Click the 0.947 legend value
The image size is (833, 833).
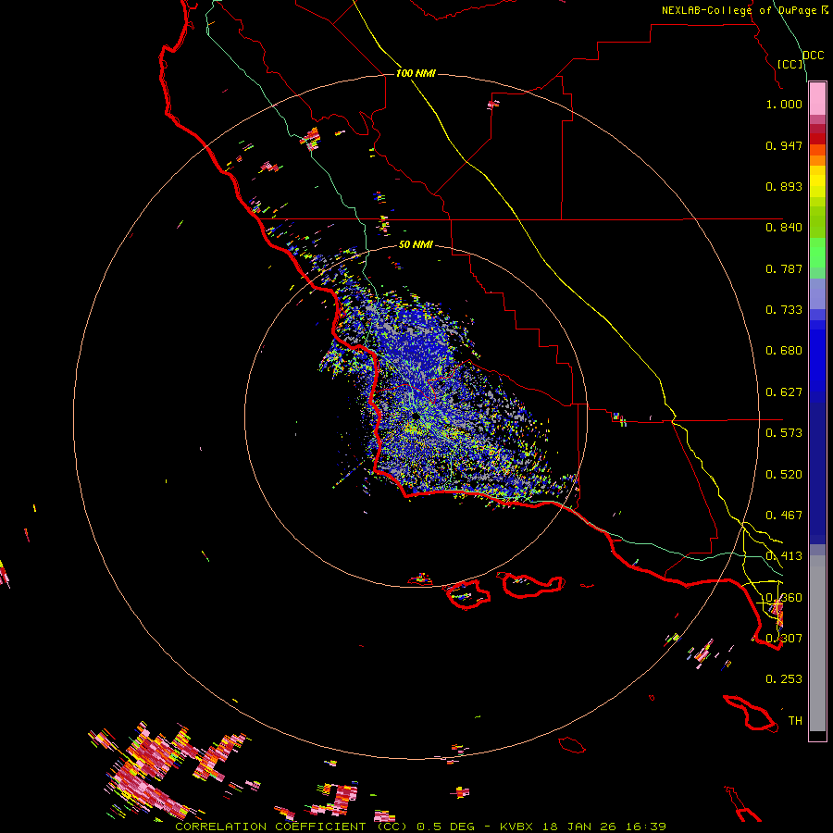[784, 145]
